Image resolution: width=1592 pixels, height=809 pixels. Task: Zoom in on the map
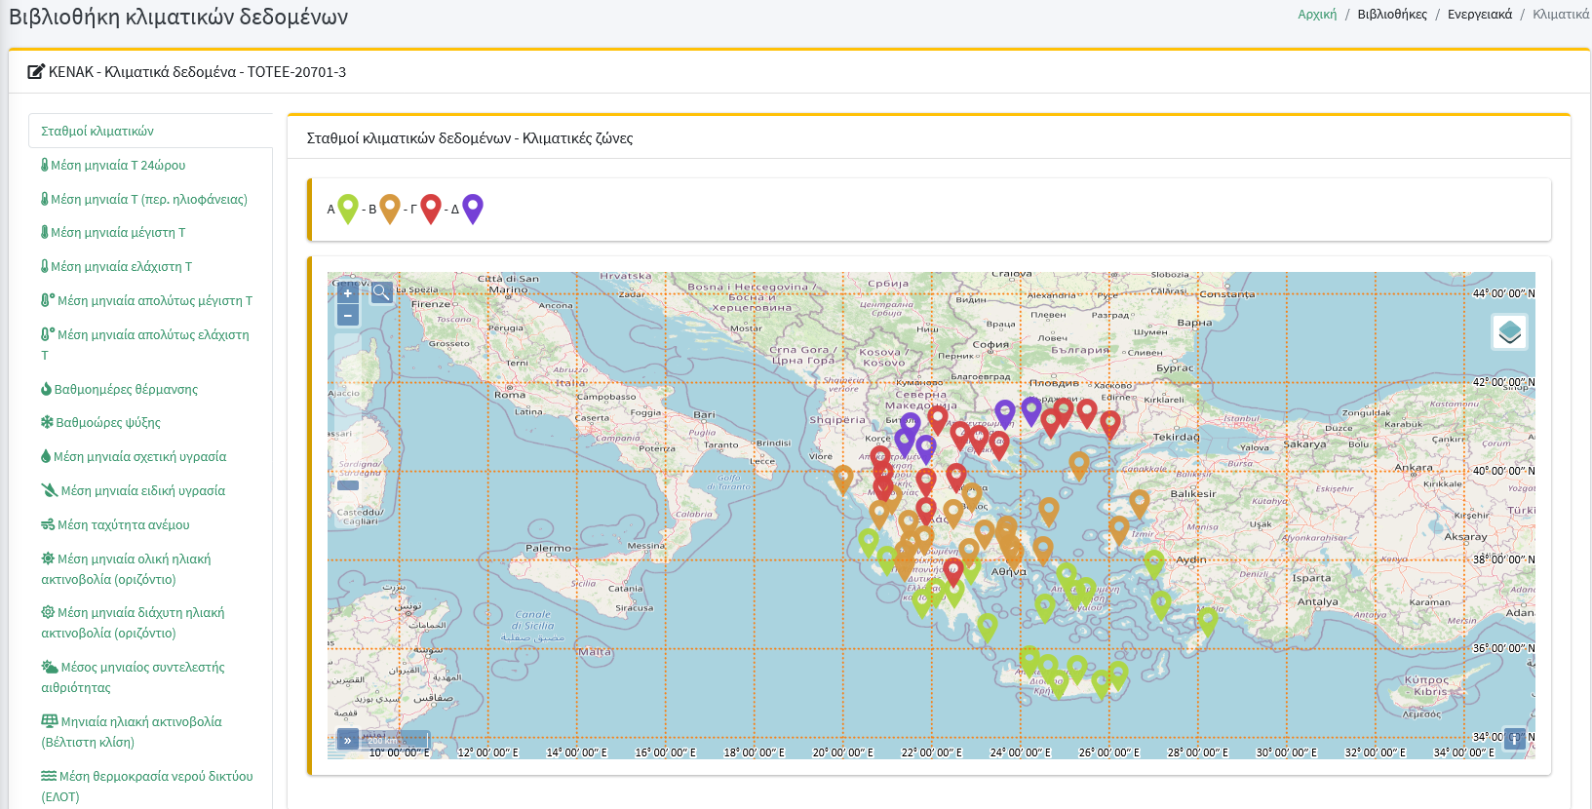[x=348, y=293]
